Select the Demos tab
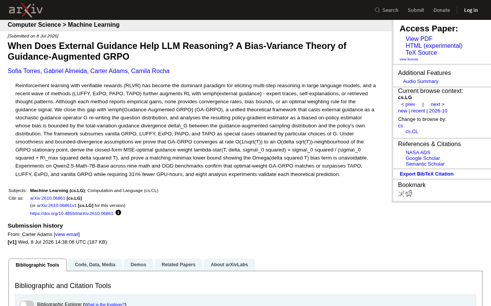 [138, 265]
